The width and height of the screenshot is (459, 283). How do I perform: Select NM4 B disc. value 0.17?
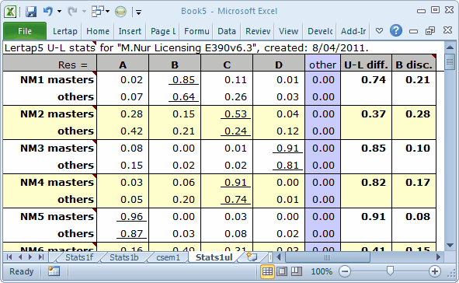tap(414, 183)
